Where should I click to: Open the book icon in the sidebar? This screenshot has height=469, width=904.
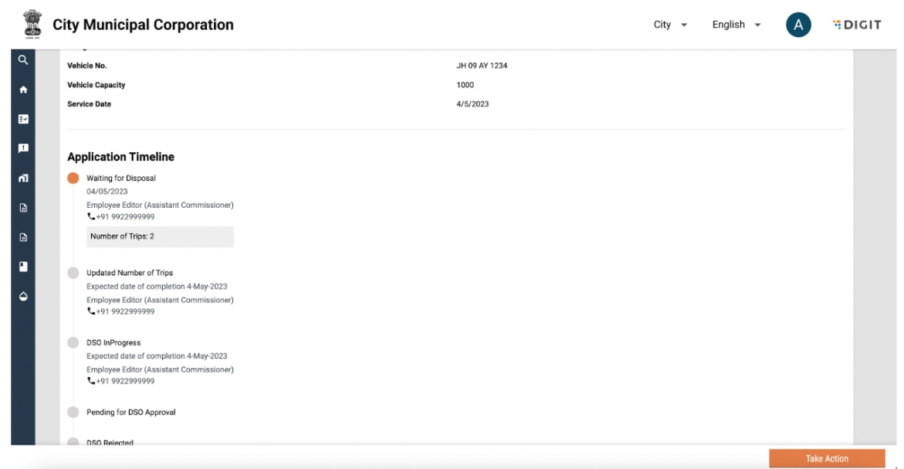tap(23, 267)
